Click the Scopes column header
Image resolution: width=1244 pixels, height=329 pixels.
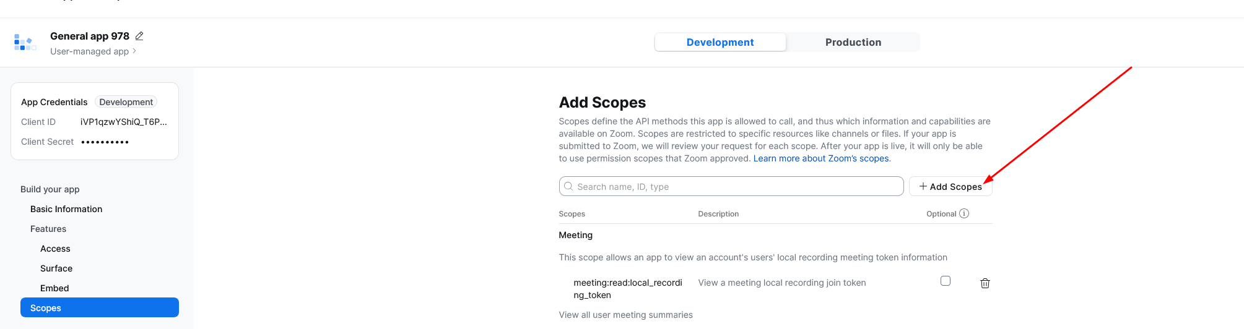point(572,214)
